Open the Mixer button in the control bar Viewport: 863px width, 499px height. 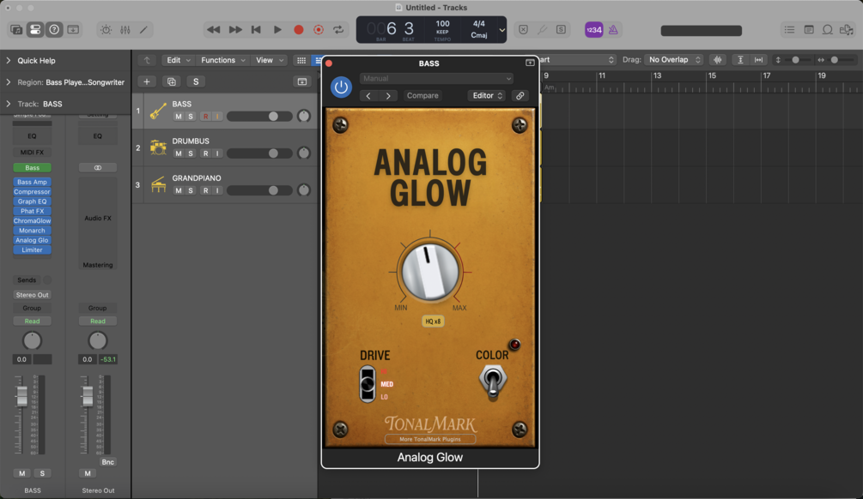click(125, 30)
